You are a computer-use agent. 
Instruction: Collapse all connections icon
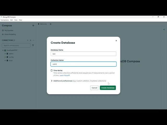tap(28, 40)
